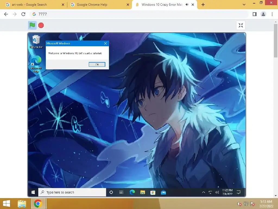The height and width of the screenshot is (209, 278).
Task: Open the simulated Windows 10 Start button
Action: point(33,192)
